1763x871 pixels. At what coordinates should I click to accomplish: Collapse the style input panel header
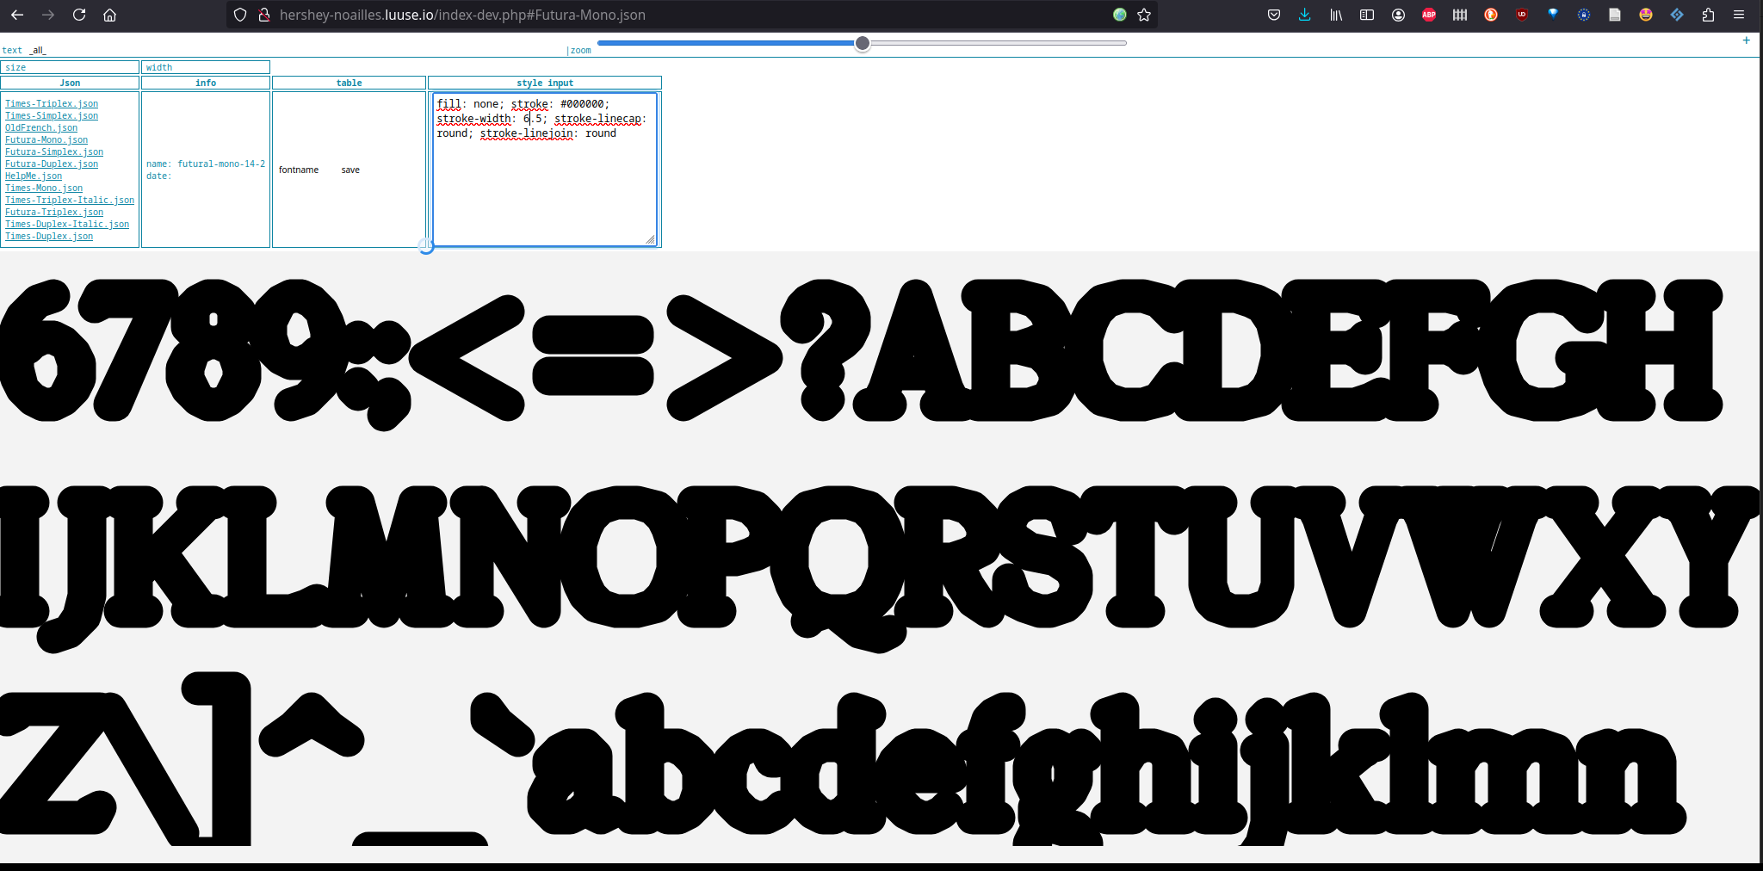point(544,83)
